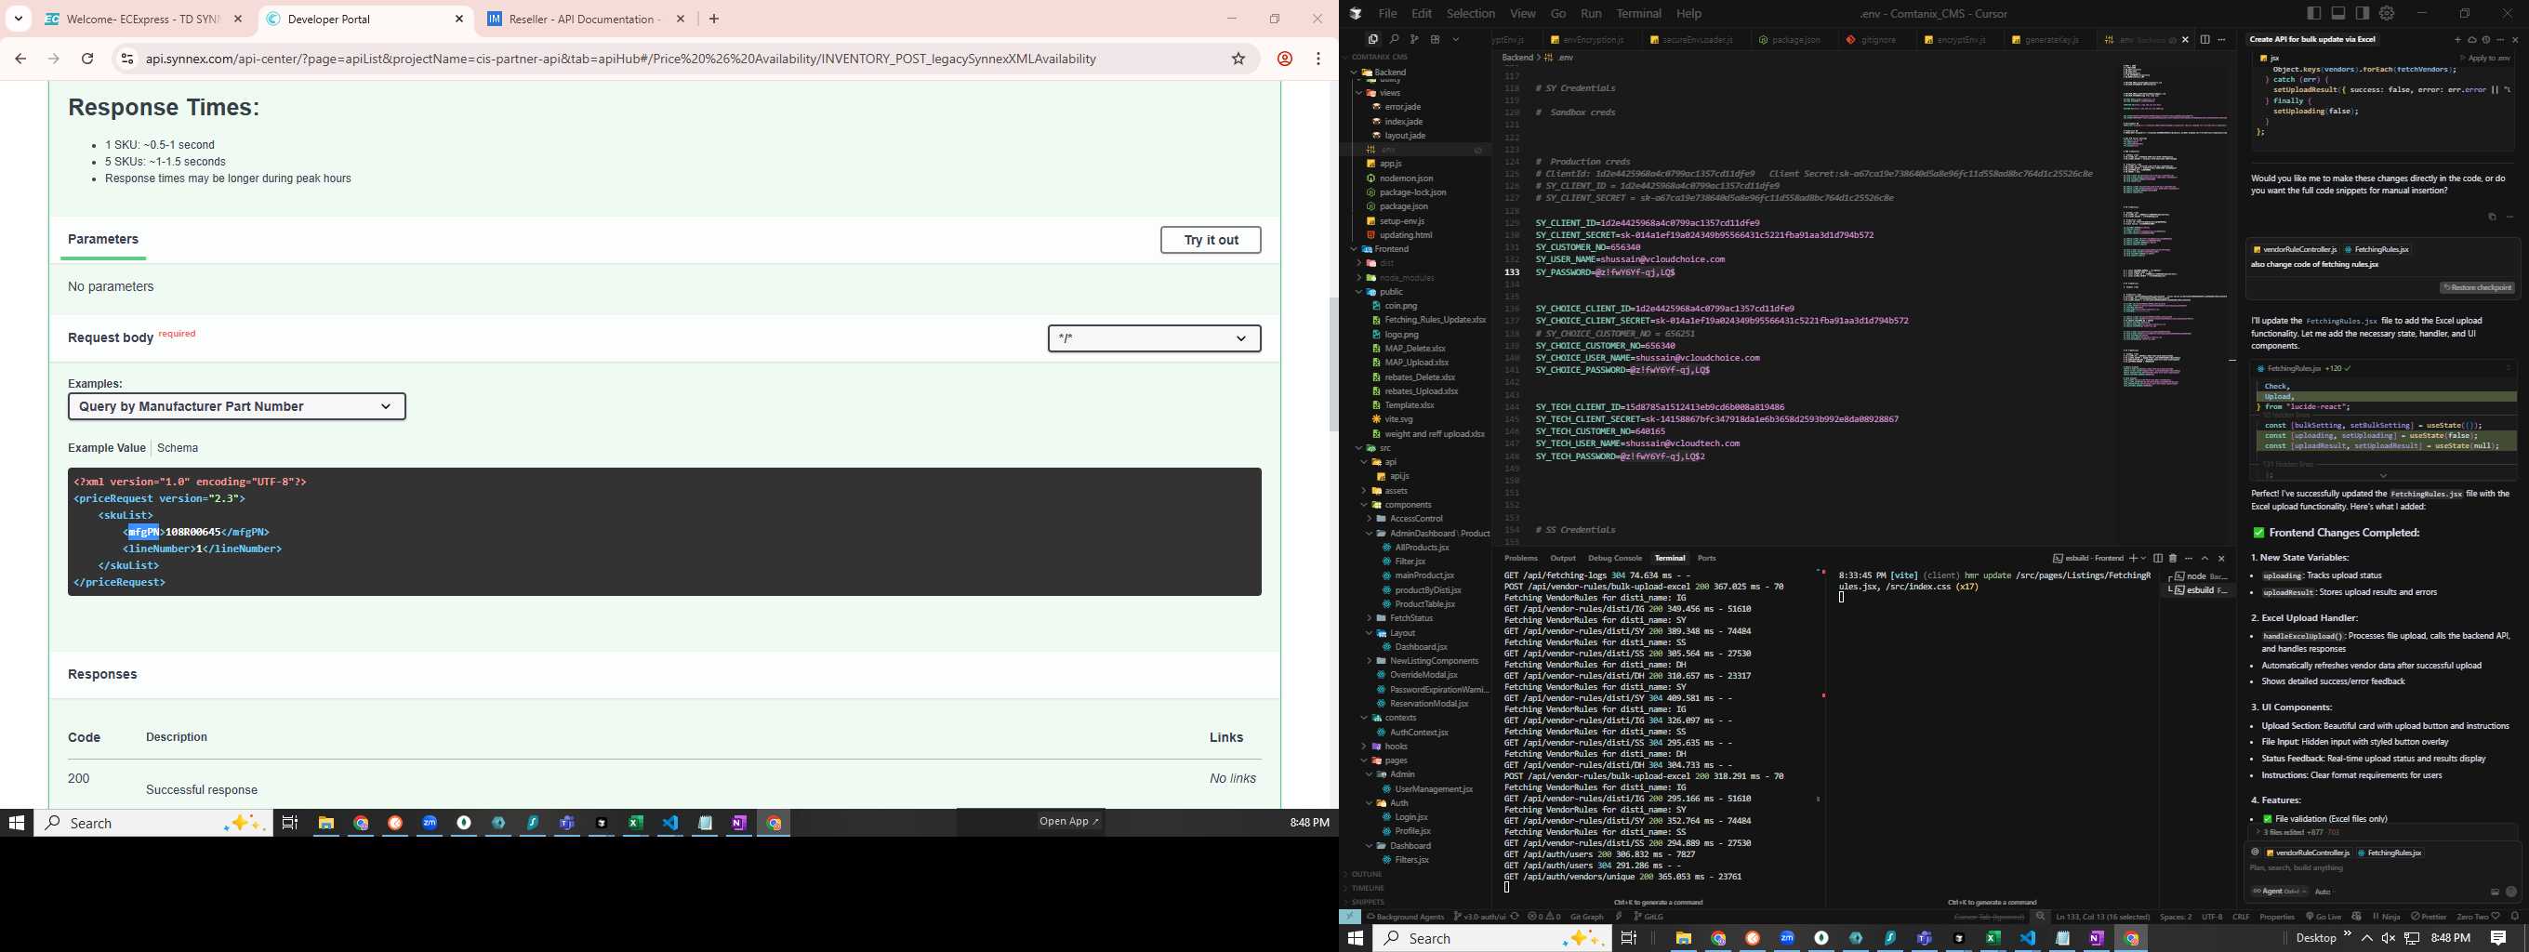Click Try it out button
Screen dimensions: 2529x952
tap(1211, 241)
